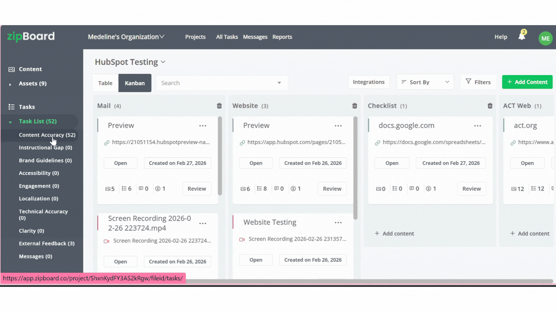Open Medeline's Organization switcher
556x312 pixels.
tap(126, 37)
